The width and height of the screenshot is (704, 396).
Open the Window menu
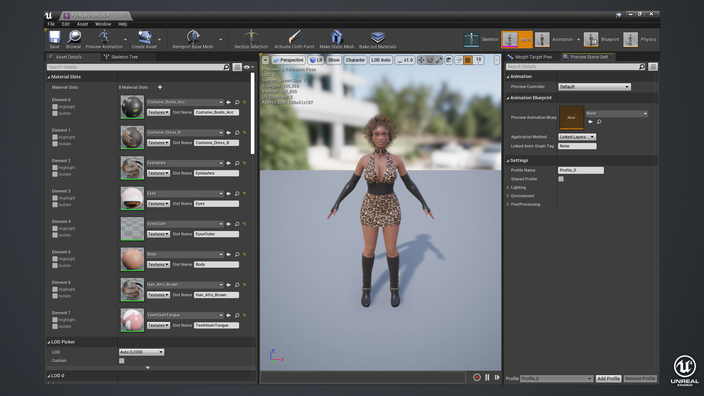click(x=103, y=24)
